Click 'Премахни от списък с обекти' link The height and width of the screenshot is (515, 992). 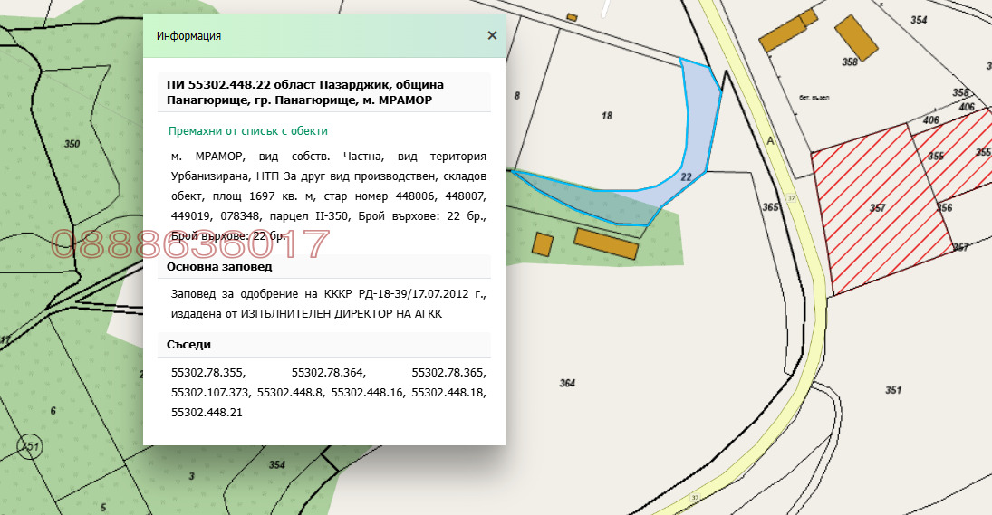pyautogui.click(x=247, y=131)
